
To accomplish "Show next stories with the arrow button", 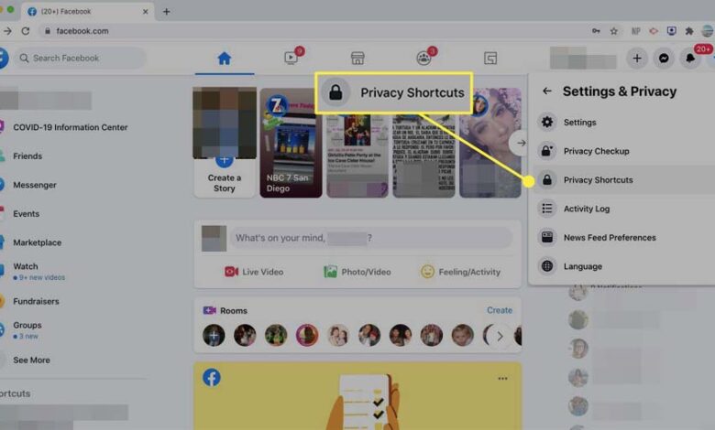I will tap(521, 143).
